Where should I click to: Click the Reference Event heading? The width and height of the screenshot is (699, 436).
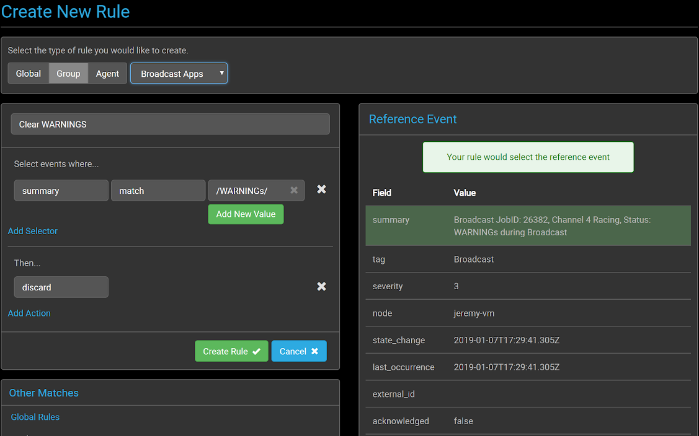(413, 120)
